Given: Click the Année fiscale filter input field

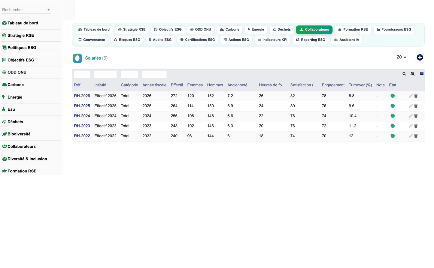Looking at the screenshot, I should (154, 74).
